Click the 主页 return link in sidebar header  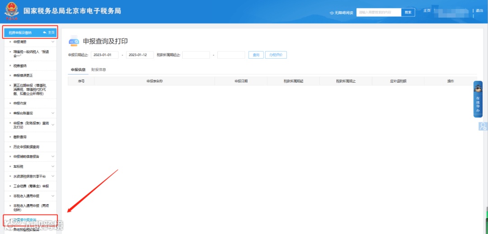click(x=52, y=33)
